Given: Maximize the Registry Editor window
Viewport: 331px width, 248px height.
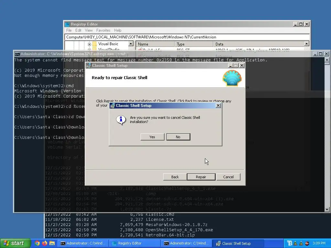Looking at the screenshot, I should click(301, 24).
